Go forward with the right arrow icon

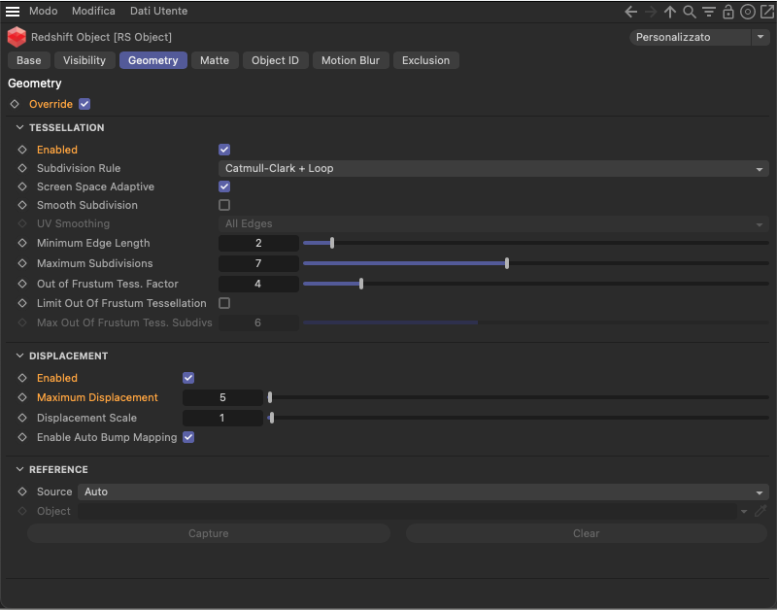651,12
